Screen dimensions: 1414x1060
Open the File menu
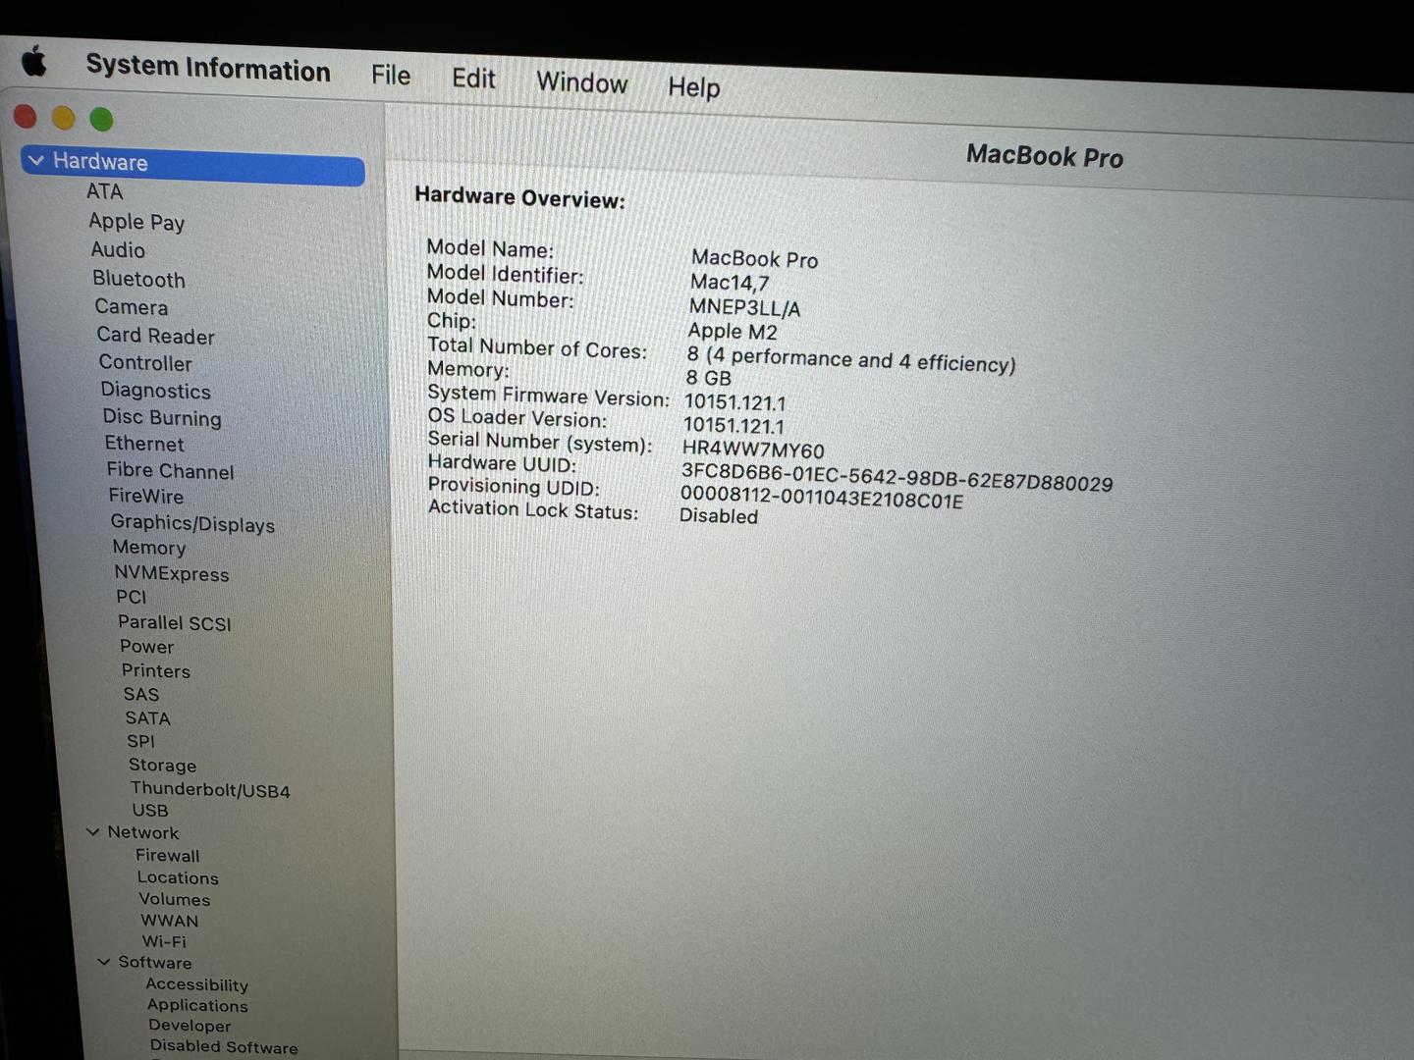coord(391,76)
